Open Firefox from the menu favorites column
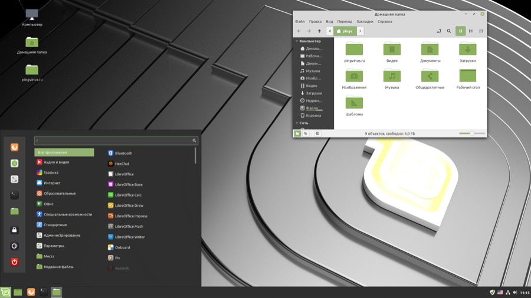Viewport: 531px width, 298px height. click(x=15, y=147)
